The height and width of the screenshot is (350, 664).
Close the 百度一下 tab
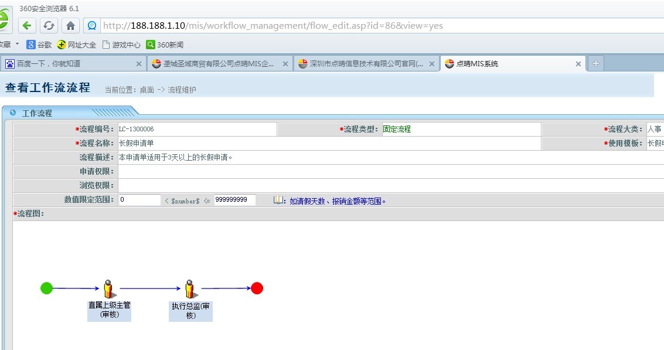pyautogui.click(x=138, y=64)
